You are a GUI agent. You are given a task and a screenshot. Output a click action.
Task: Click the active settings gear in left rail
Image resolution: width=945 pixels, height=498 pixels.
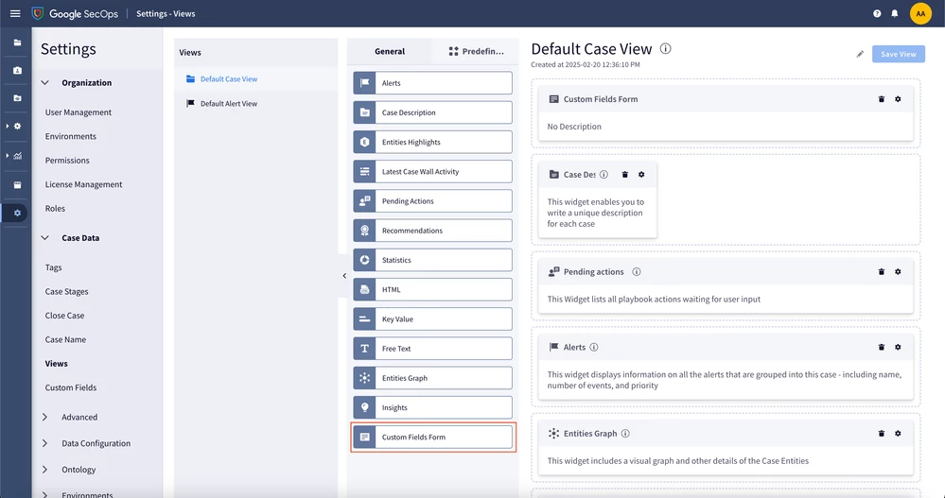(x=17, y=214)
